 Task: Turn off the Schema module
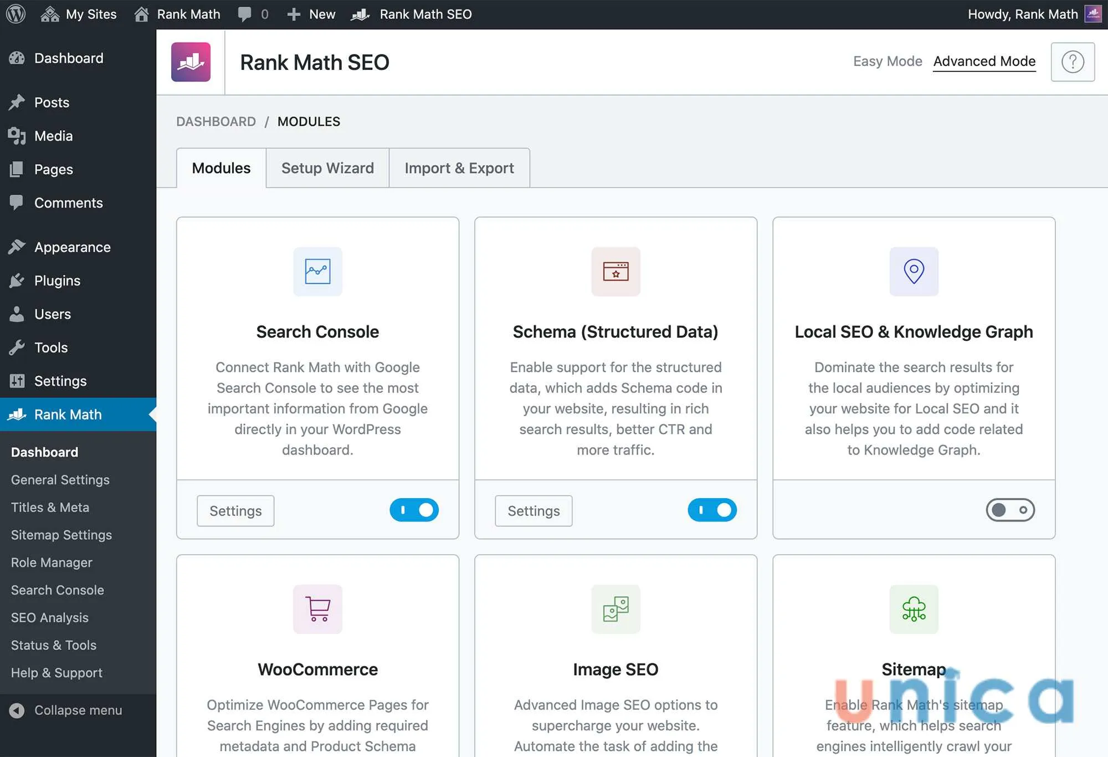click(x=712, y=510)
